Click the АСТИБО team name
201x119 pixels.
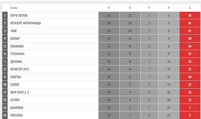(x=15, y=100)
